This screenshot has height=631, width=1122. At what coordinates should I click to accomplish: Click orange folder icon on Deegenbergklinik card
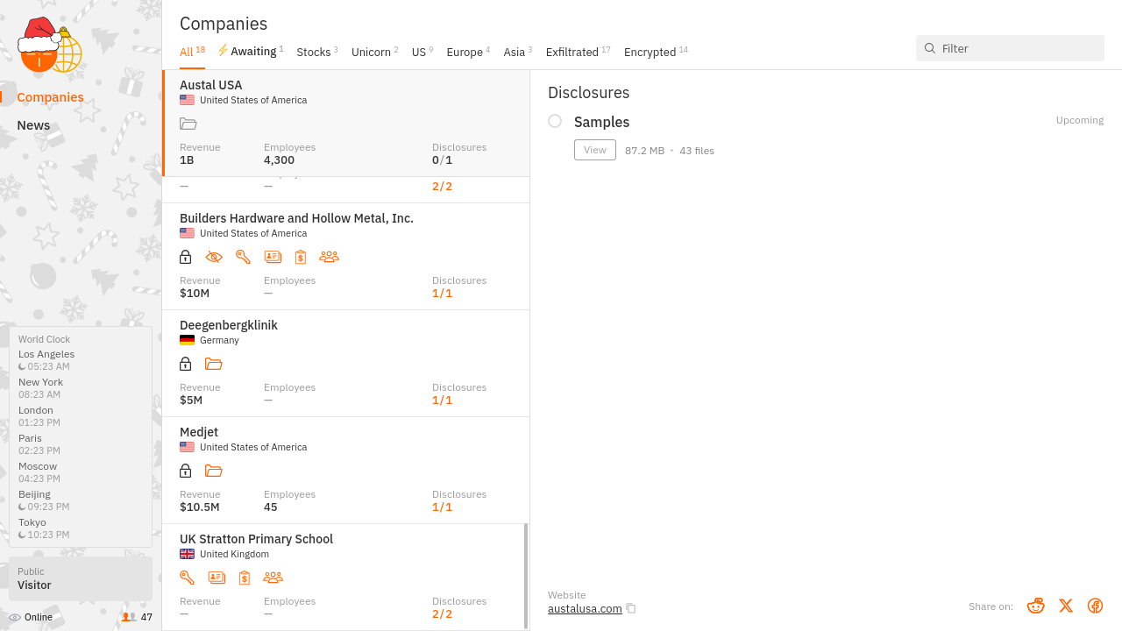(214, 364)
